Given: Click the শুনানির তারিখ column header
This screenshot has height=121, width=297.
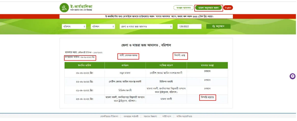Looking at the screenshot, I should click(84, 65).
